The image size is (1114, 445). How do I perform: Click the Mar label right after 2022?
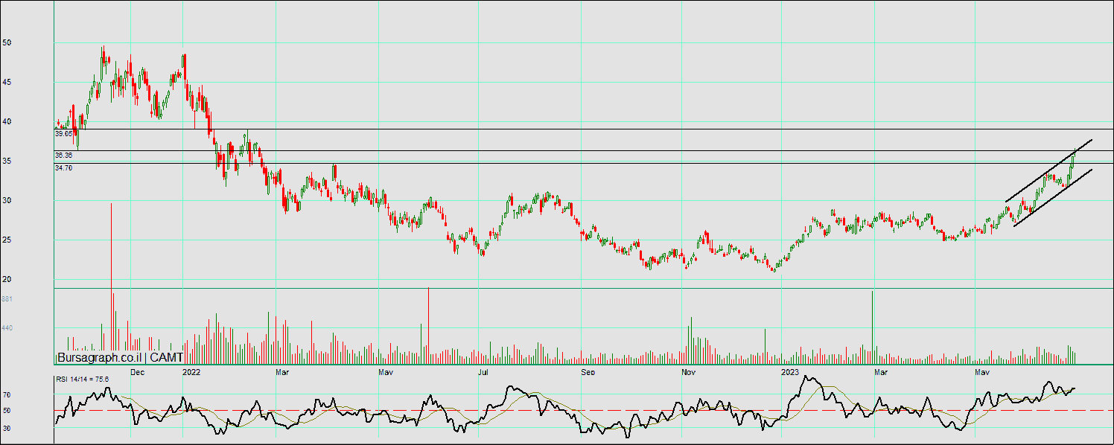pyautogui.click(x=282, y=371)
